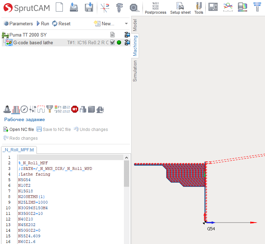Toggle checkbox on G-code based lathe row
The width and height of the screenshot is (265, 244).
point(112,42)
